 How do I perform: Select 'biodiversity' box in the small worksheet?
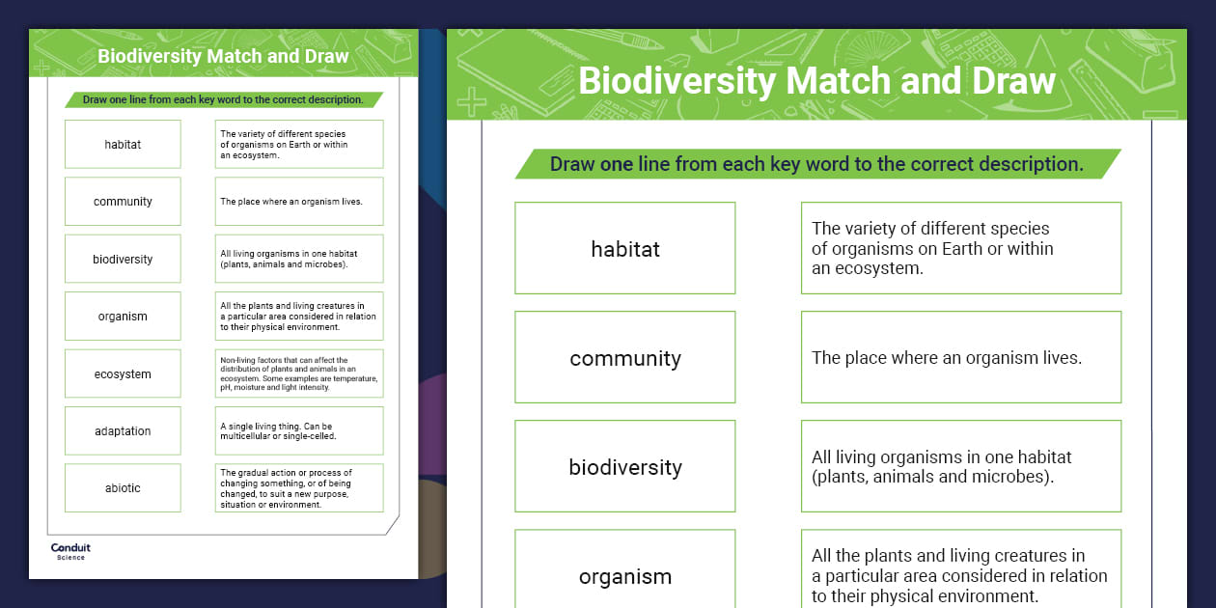click(x=123, y=259)
